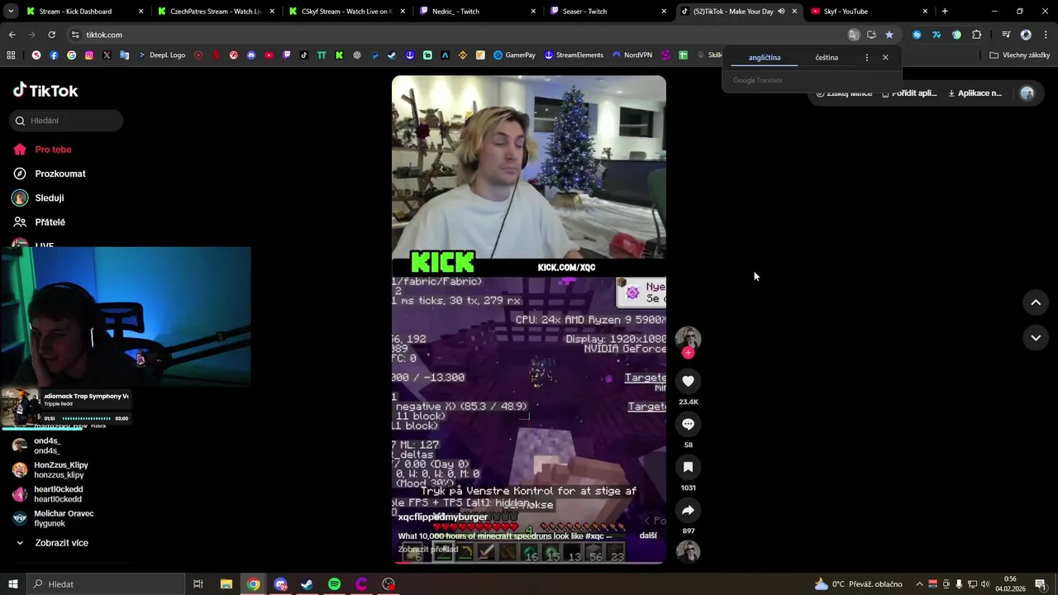
Task: Click the taskbar Hledat search box
Action: pos(106,584)
